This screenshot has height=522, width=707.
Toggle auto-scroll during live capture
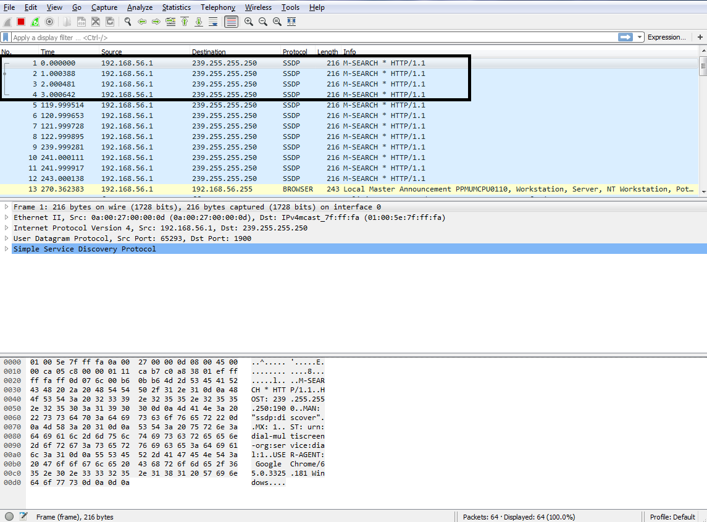213,22
